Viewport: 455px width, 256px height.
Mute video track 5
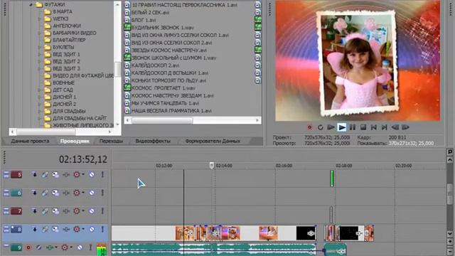[x=92, y=175]
